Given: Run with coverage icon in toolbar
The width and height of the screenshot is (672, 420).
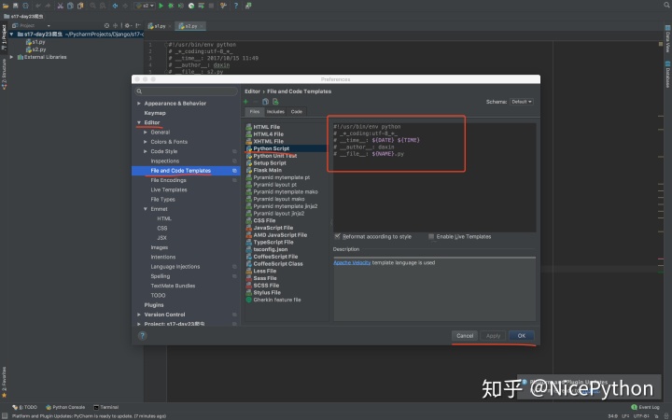Looking at the screenshot, I should pyautogui.click(x=180, y=6).
